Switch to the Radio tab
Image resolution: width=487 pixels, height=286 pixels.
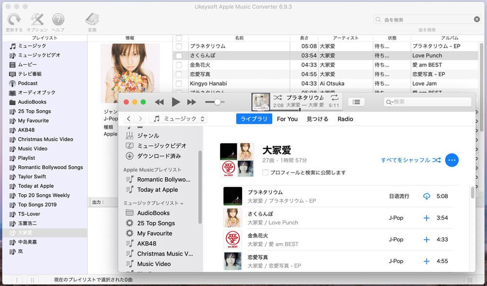pos(345,119)
